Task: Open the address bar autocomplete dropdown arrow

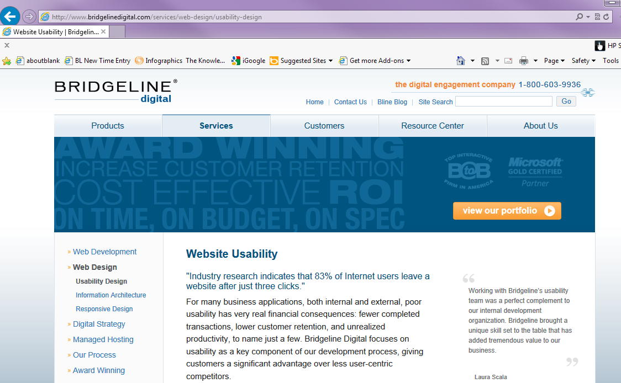Action: coord(588,17)
